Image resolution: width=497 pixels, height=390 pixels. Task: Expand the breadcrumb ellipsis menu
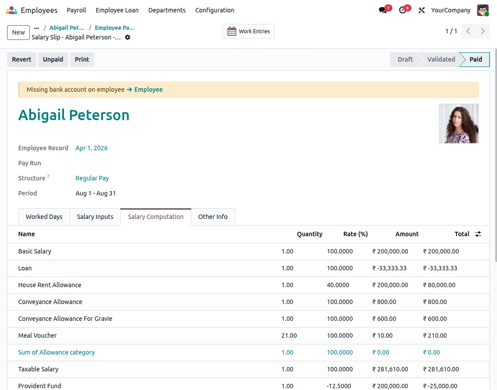tap(36, 28)
